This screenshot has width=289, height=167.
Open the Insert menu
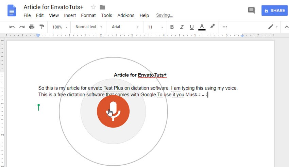tap(70, 15)
